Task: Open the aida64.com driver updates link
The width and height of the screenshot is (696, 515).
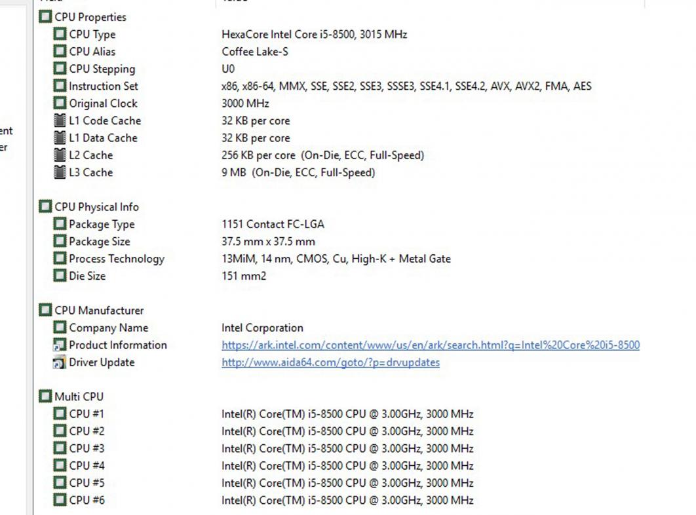Action: (331, 362)
